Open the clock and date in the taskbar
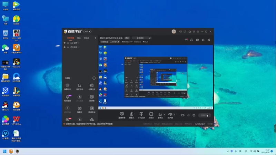Image resolution: width=276 pixels, height=155 pixels. coord(265,151)
